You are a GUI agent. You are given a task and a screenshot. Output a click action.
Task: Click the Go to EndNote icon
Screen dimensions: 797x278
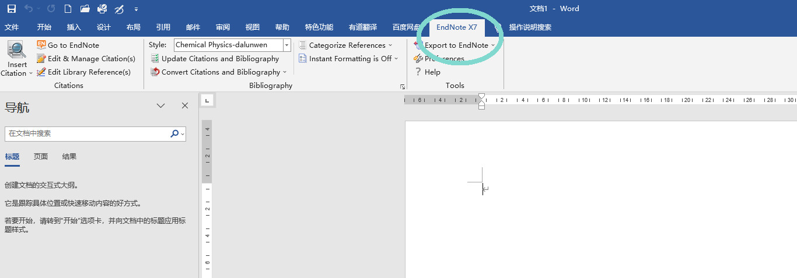coord(41,45)
